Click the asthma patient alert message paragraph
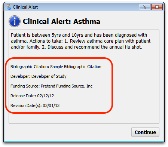Viewport: 168px width, 147px height. [x=80, y=41]
